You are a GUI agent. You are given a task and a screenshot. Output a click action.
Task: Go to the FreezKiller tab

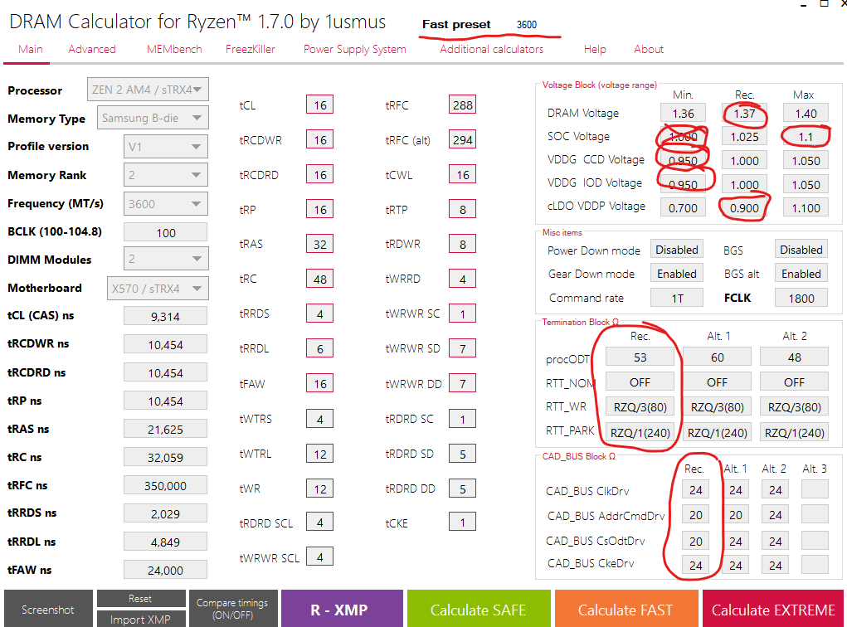click(x=250, y=49)
